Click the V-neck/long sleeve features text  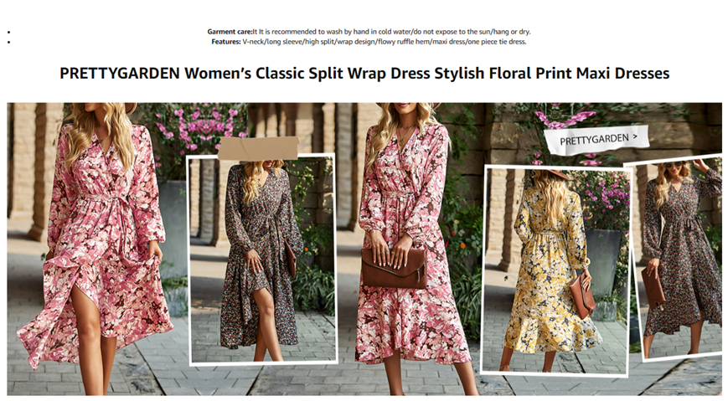point(385,42)
